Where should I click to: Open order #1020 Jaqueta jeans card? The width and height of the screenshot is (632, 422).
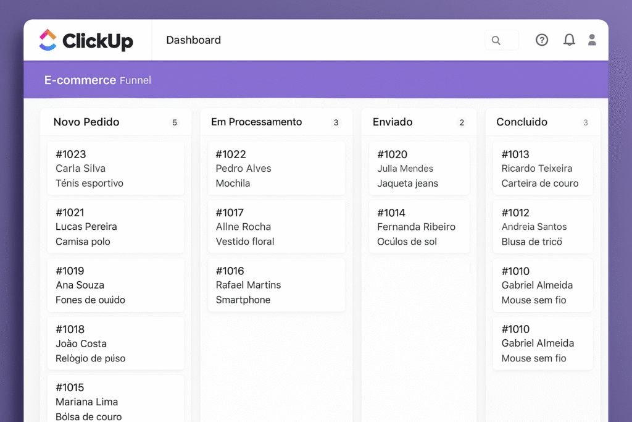pos(419,169)
